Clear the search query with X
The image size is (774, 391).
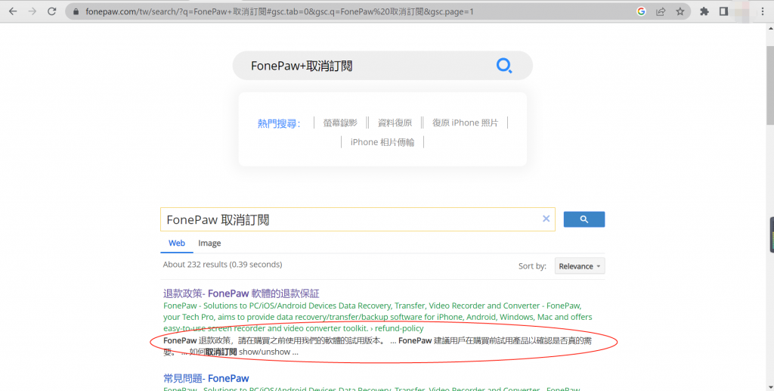coord(546,219)
